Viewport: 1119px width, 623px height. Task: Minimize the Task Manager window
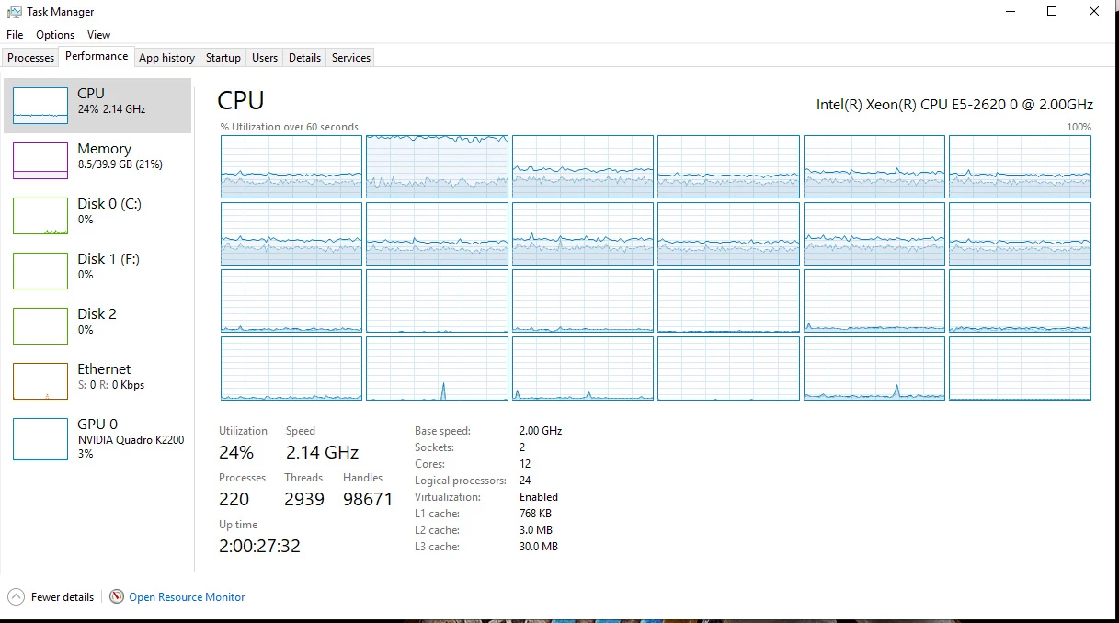(x=1011, y=12)
